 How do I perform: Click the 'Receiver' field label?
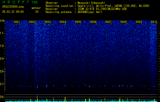52,9
